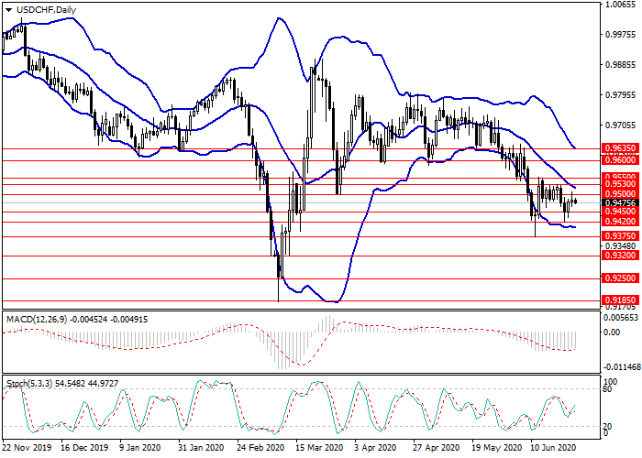Click the 0.94200 support level label
Screen dimensions: 642x458
click(617, 221)
